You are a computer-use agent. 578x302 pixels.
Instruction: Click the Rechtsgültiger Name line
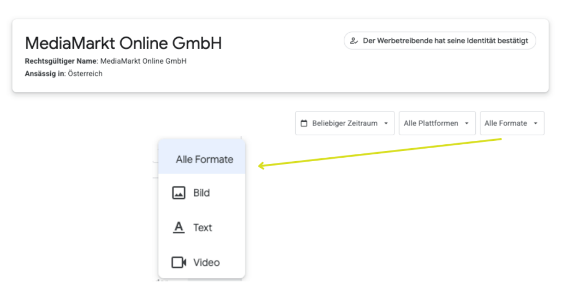[x=106, y=61]
